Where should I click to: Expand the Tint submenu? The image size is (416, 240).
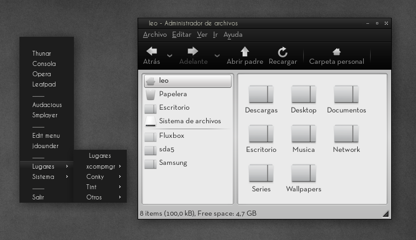[100, 187]
